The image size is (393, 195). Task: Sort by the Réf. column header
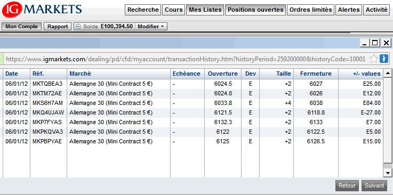[x=49, y=74]
